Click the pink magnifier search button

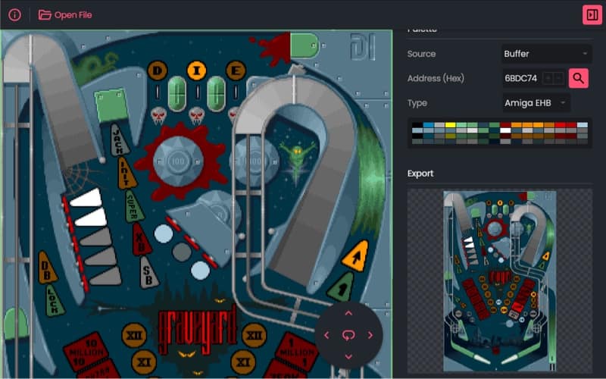click(579, 78)
